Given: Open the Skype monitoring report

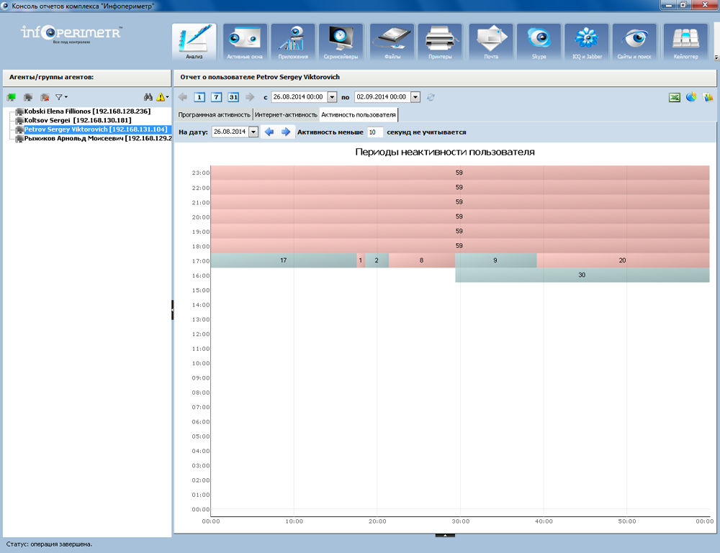Looking at the screenshot, I should (x=539, y=42).
